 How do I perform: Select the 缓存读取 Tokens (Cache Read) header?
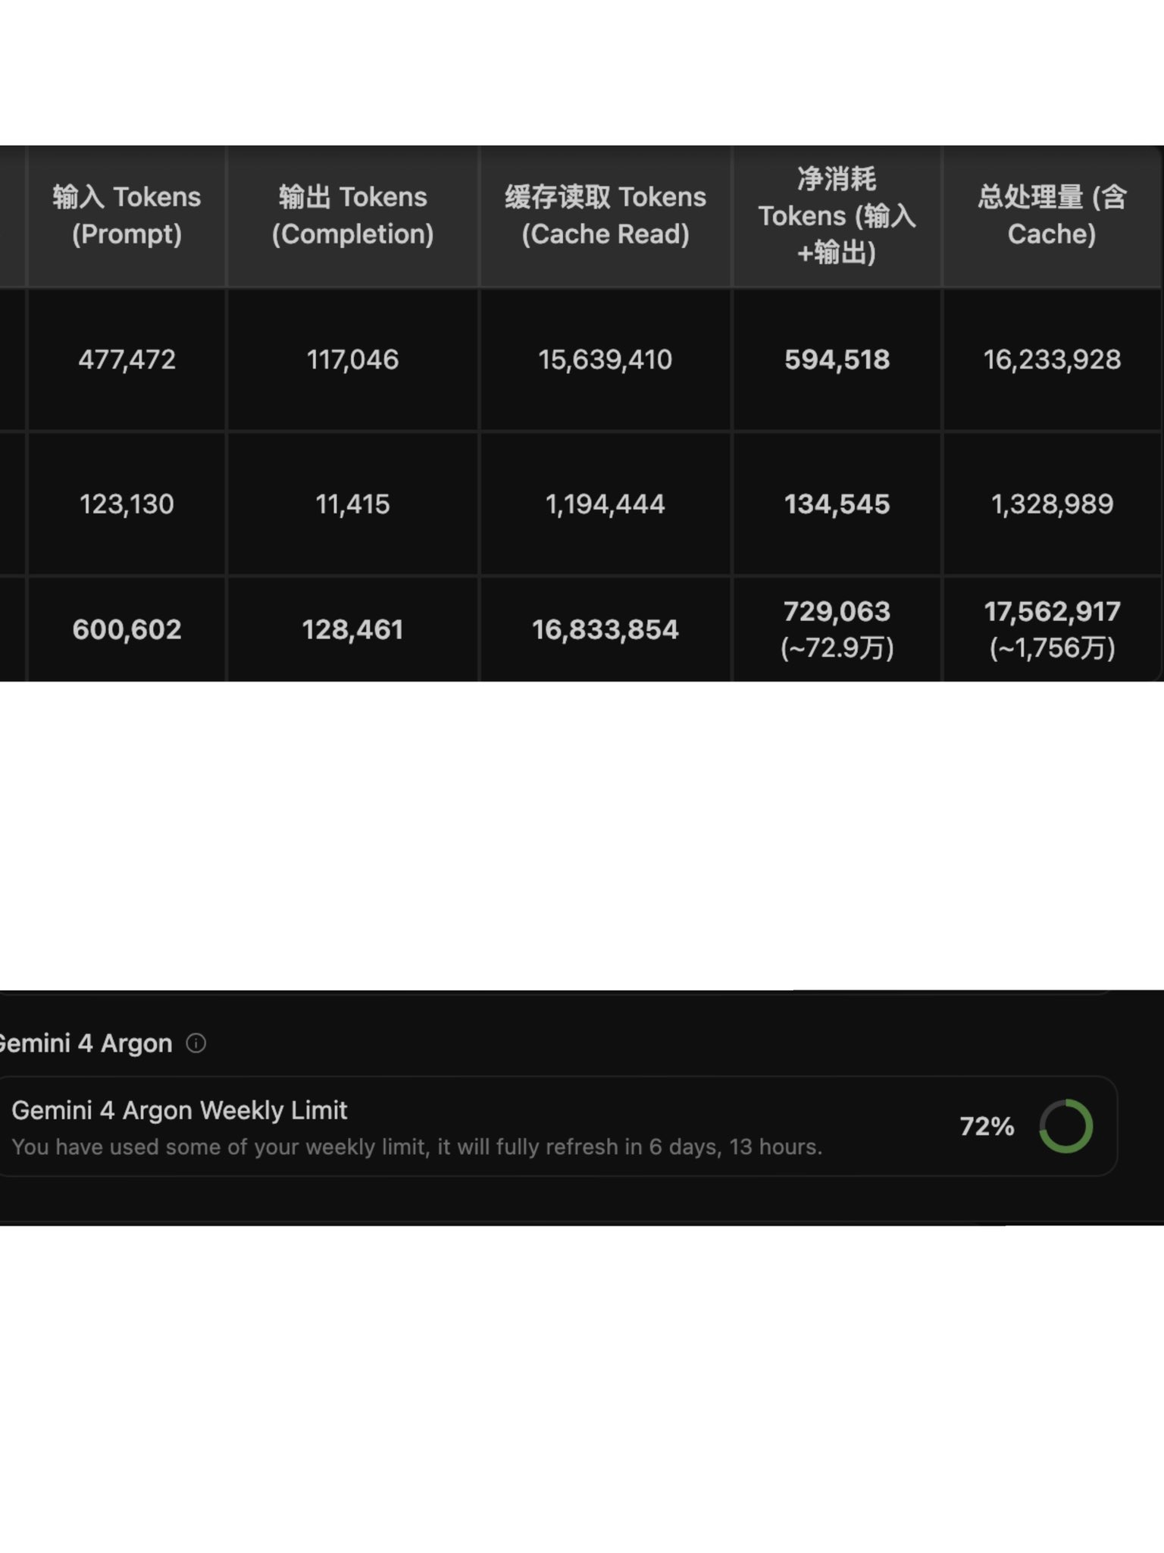[x=605, y=216]
